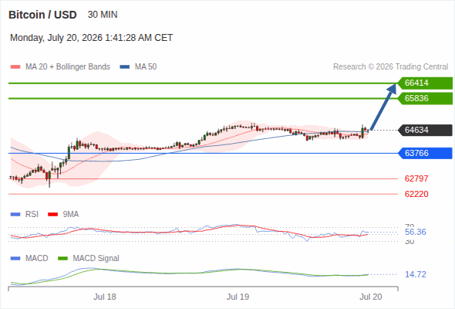
Task: Click the MACD Signal green legend marker
Action: (x=62, y=259)
